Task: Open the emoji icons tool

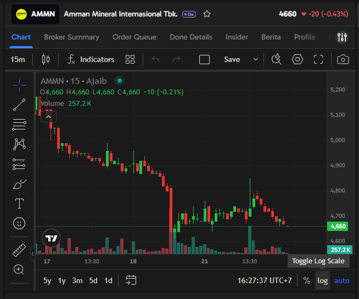Action: pyautogui.click(x=19, y=223)
